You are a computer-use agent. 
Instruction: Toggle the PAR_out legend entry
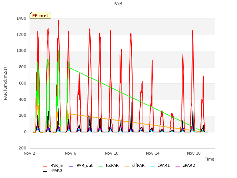[81, 166]
